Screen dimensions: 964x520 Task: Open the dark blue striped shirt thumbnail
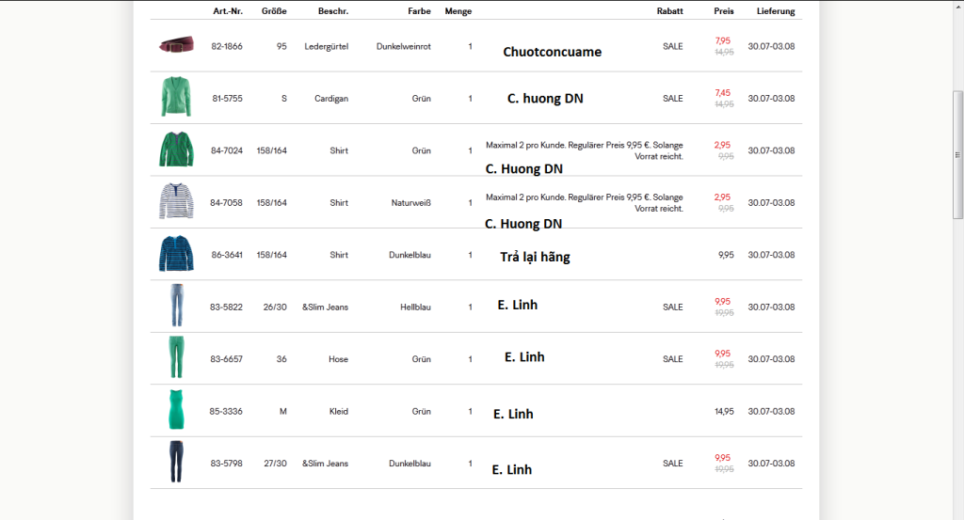(x=175, y=254)
